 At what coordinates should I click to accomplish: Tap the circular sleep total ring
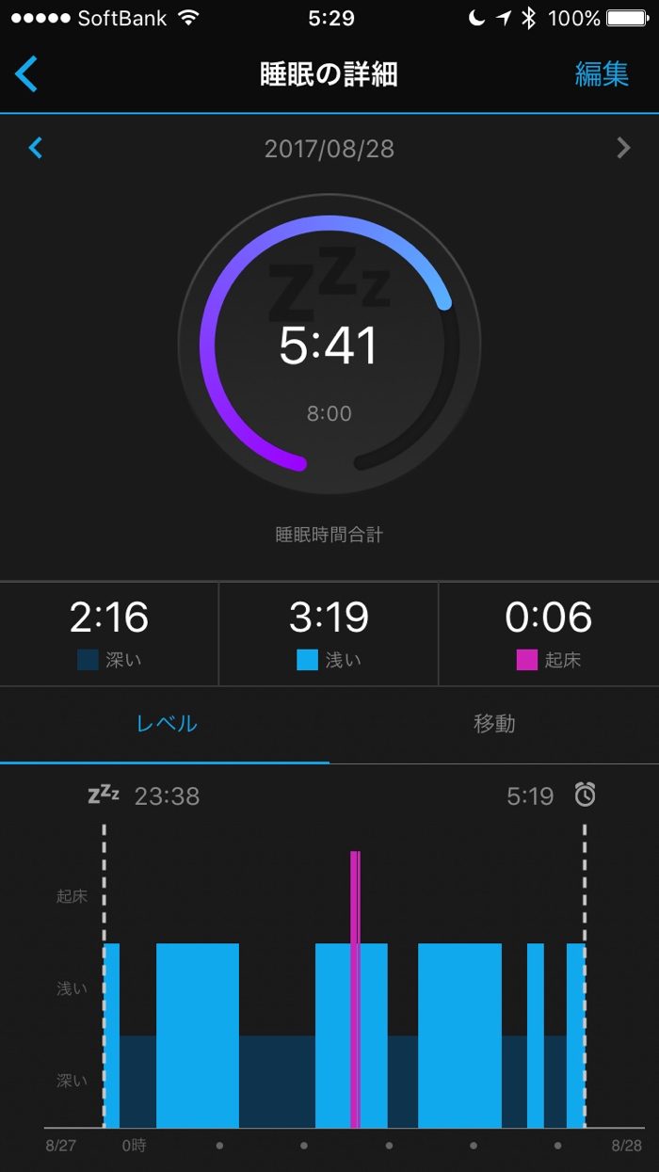point(329,344)
